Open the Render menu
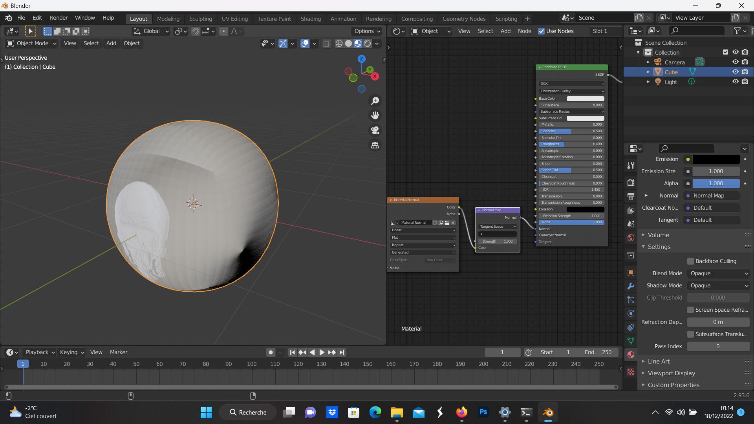Screen dimensions: 754x424 point(59,18)
